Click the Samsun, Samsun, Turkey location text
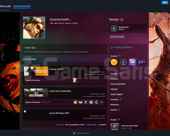The image size is (170, 136). (67, 23)
